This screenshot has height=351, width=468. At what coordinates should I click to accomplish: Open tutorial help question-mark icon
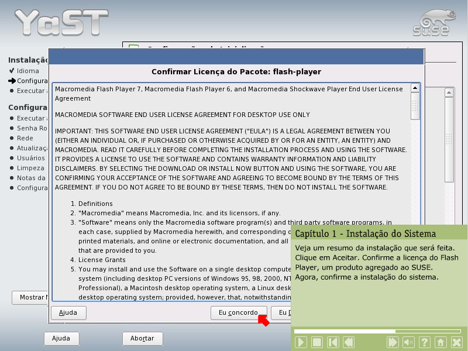425,342
